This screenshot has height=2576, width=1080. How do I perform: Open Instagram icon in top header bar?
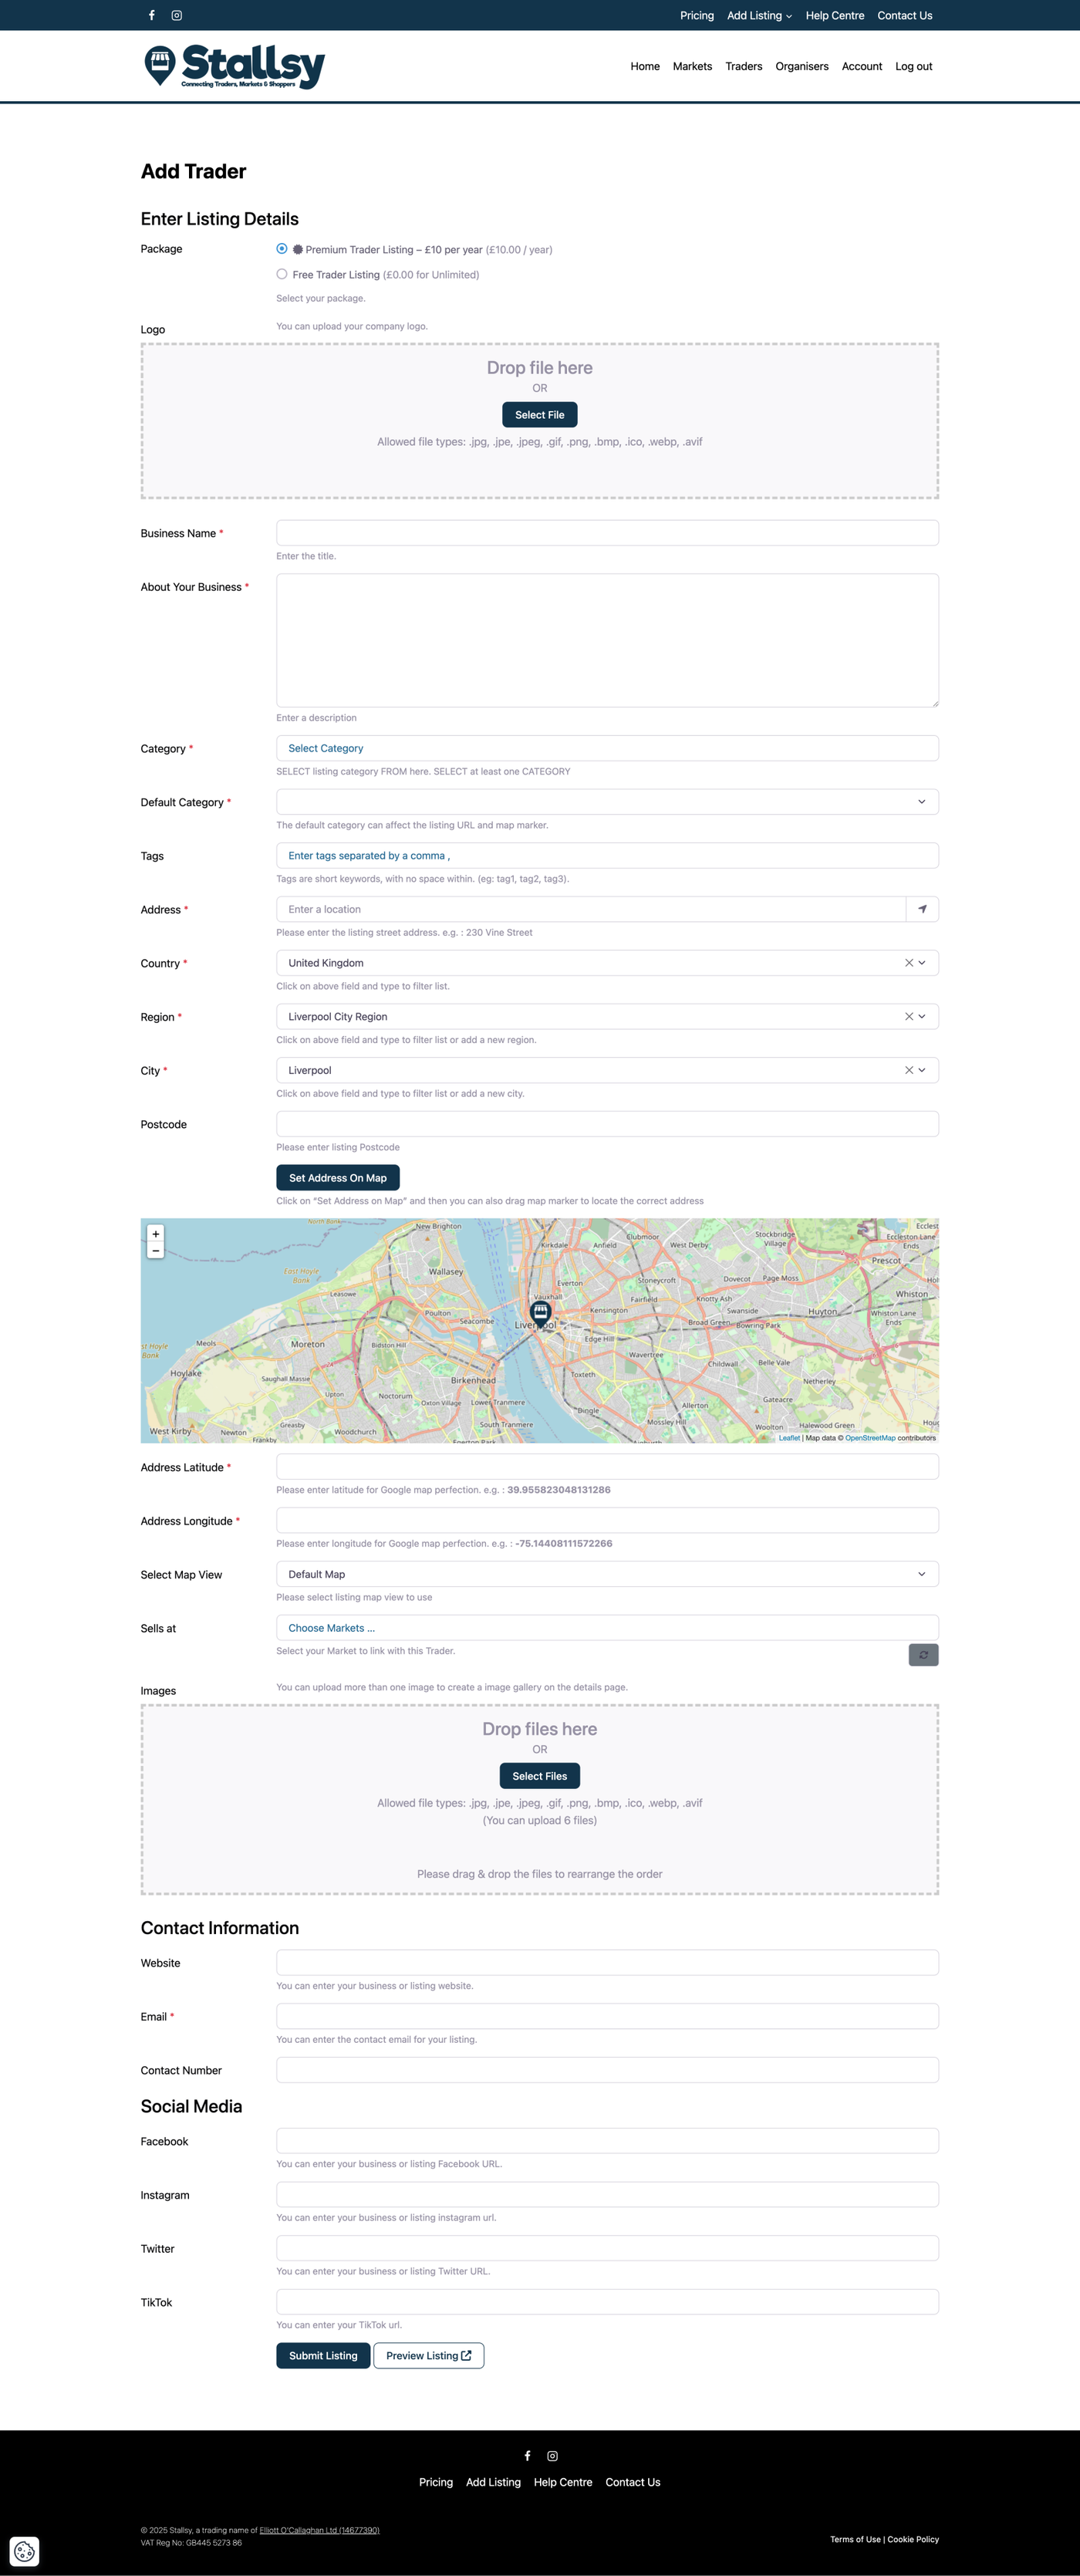click(177, 15)
